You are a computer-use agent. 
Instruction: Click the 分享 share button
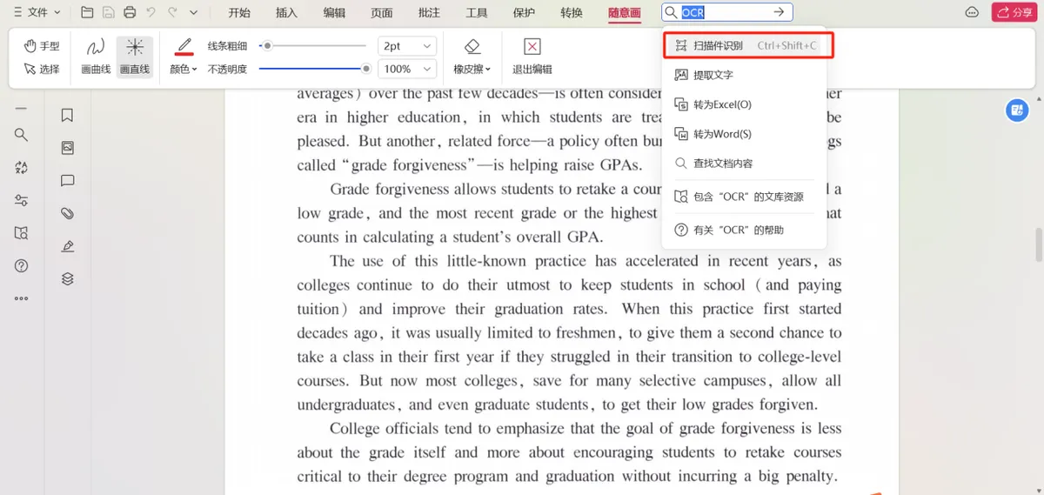[x=1014, y=12]
